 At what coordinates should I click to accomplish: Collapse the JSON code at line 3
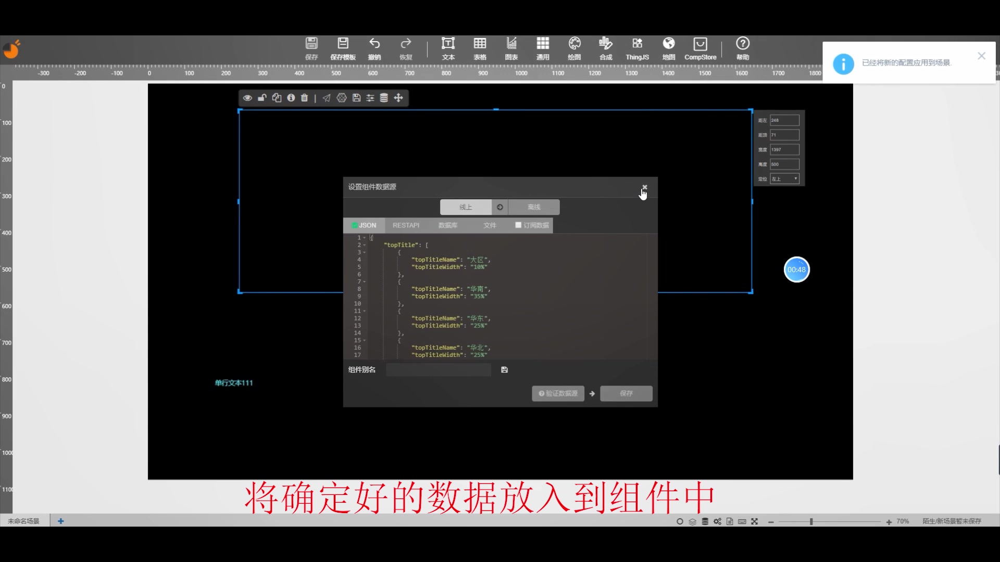coord(363,252)
